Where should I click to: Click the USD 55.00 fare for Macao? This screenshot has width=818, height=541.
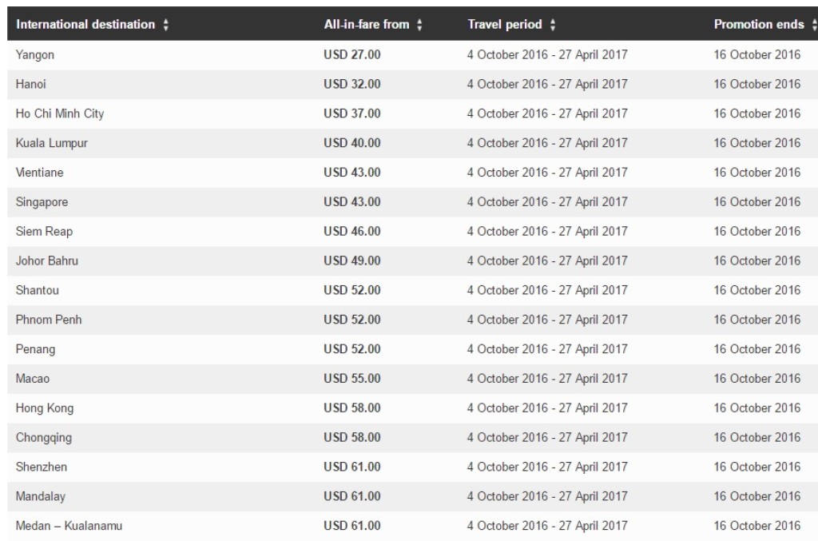pyautogui.click(x=351, y=379)
